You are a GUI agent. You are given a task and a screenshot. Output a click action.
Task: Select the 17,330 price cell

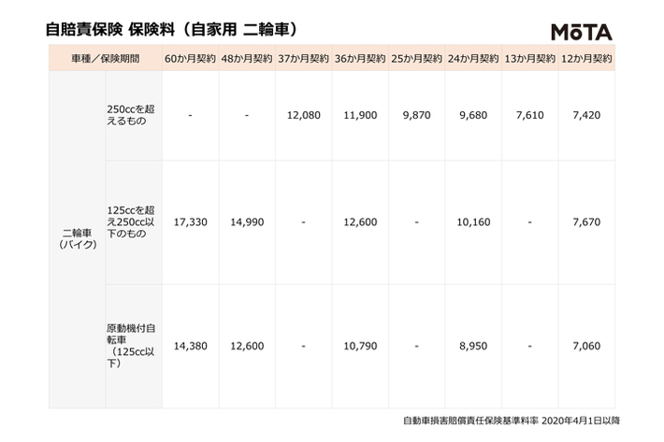[x=190, y=223]
